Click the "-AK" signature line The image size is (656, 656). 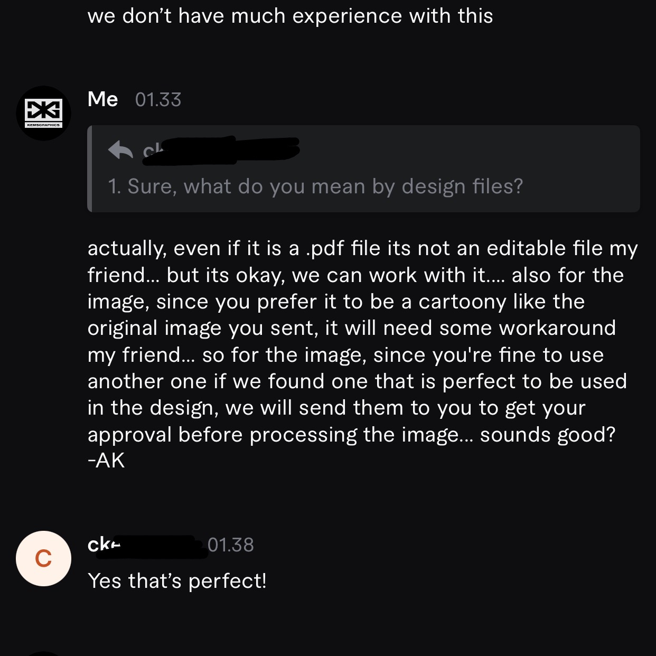[x=106, y=461]
